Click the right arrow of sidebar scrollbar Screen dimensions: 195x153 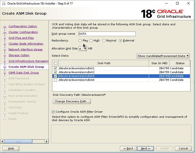pos(46,141)
